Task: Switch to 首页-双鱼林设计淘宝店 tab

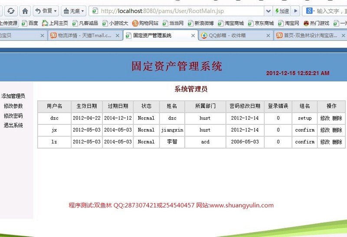Action: [311, 36]
